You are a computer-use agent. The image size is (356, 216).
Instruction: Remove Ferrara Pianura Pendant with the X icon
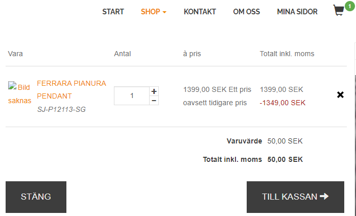[x=340, y=95]
